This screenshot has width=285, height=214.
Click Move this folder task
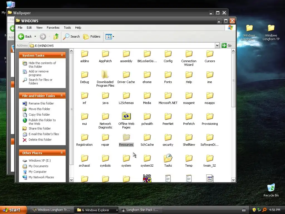(40, 109)
